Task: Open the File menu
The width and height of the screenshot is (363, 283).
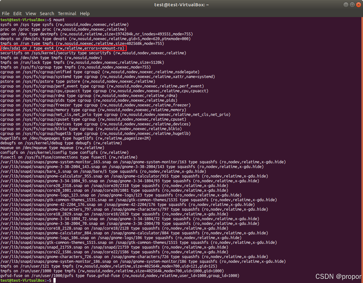Action: click(6, 14)
